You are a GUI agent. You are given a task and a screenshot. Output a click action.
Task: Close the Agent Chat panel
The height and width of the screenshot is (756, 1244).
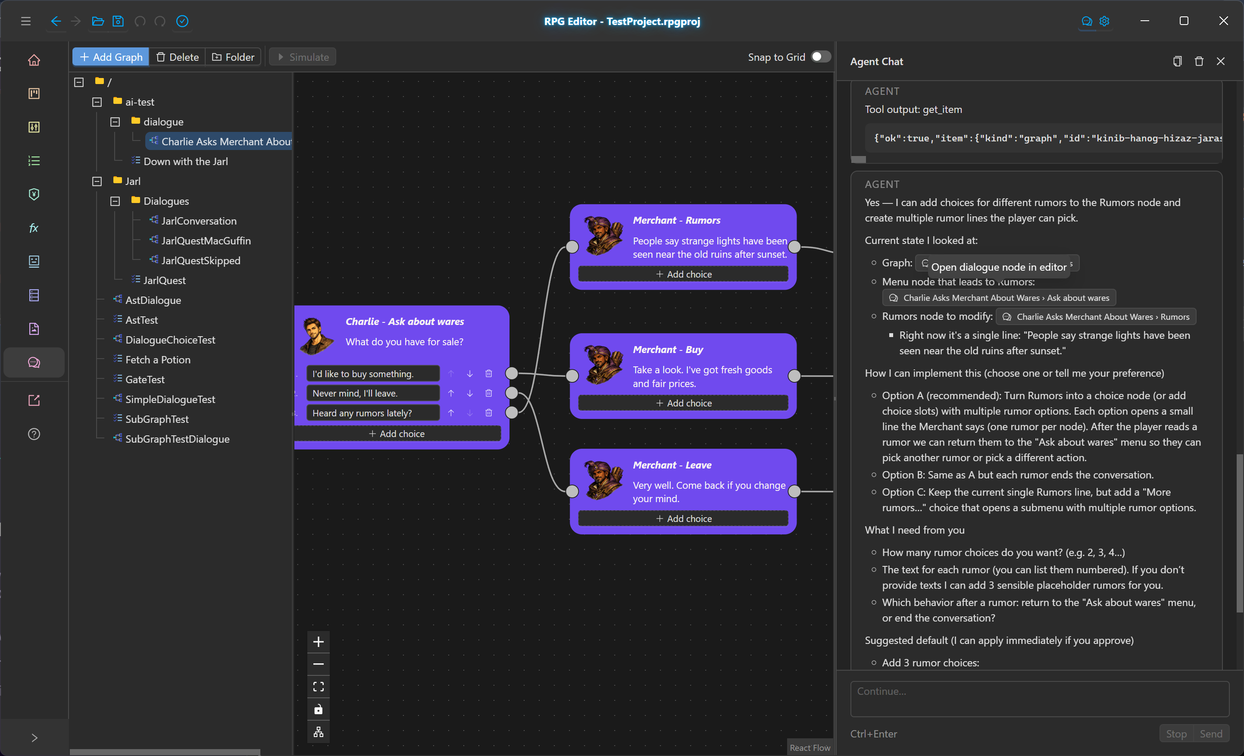1220,61
